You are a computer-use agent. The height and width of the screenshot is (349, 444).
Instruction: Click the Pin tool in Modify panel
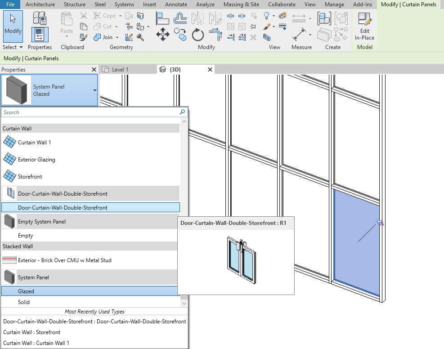(x=253, y=26)
